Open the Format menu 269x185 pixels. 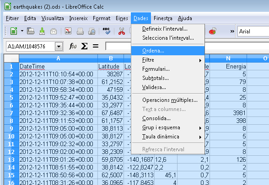point(102,18)
